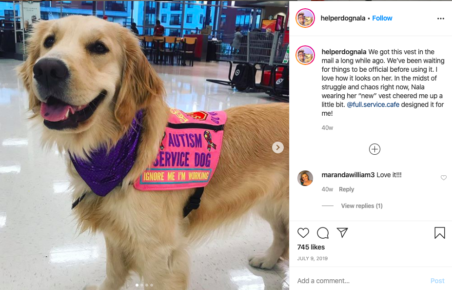Click the Add a comment field

(362, 281)
